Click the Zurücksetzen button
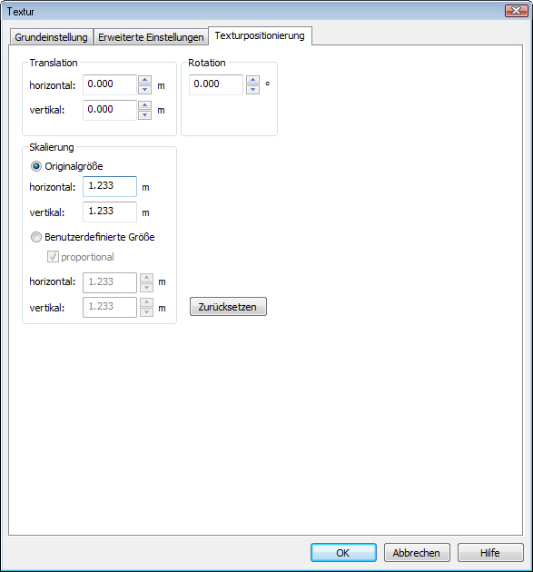Screen dimensions: 533x572 click(229, 307)
